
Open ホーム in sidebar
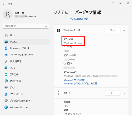(26, 35)
